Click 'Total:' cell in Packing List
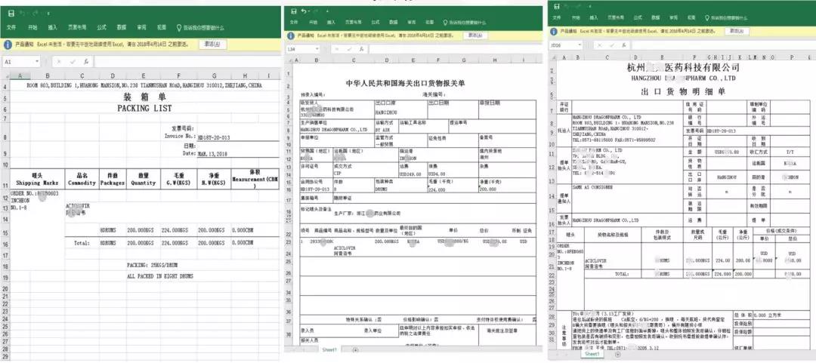 (x=82, y=243)
